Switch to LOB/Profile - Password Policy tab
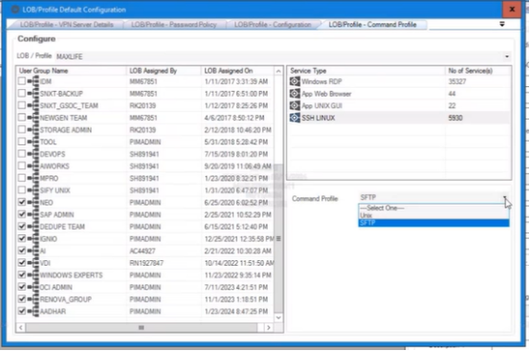The image size is (530, 351). pyautogui.click(x=174, y=25)
